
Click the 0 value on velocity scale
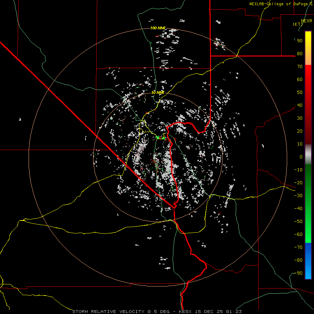click(301, 157)
